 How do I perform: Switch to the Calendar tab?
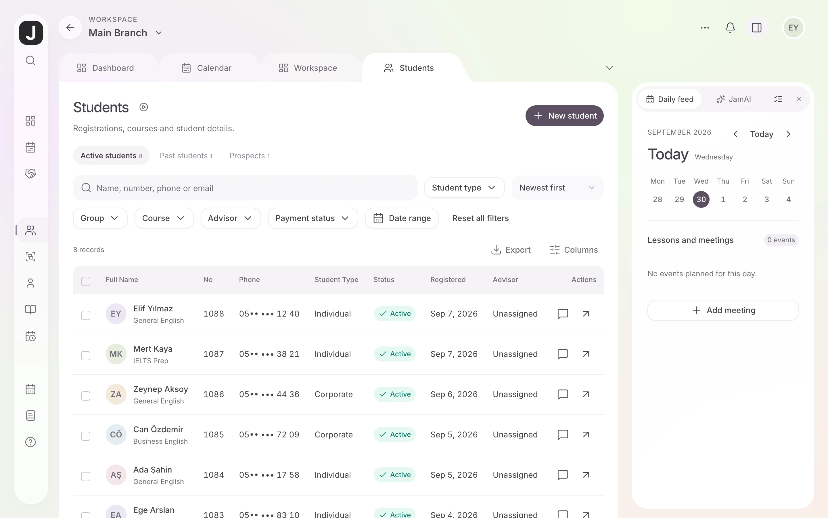click(207, 68)
